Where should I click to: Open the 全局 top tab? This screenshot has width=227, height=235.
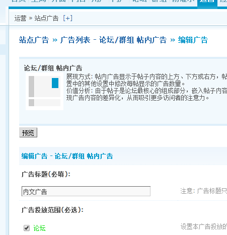coord(38,2)
